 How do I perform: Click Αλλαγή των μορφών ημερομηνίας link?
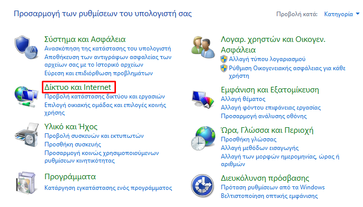tap(280, 160)
